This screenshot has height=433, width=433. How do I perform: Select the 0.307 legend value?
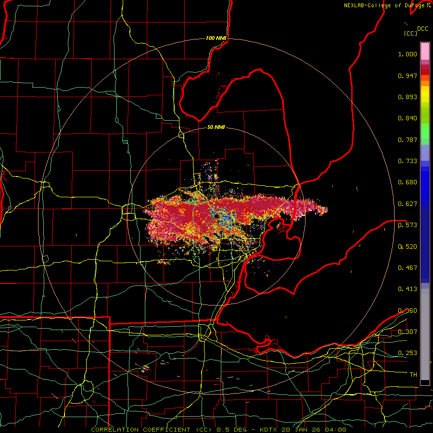pos(408,332)
